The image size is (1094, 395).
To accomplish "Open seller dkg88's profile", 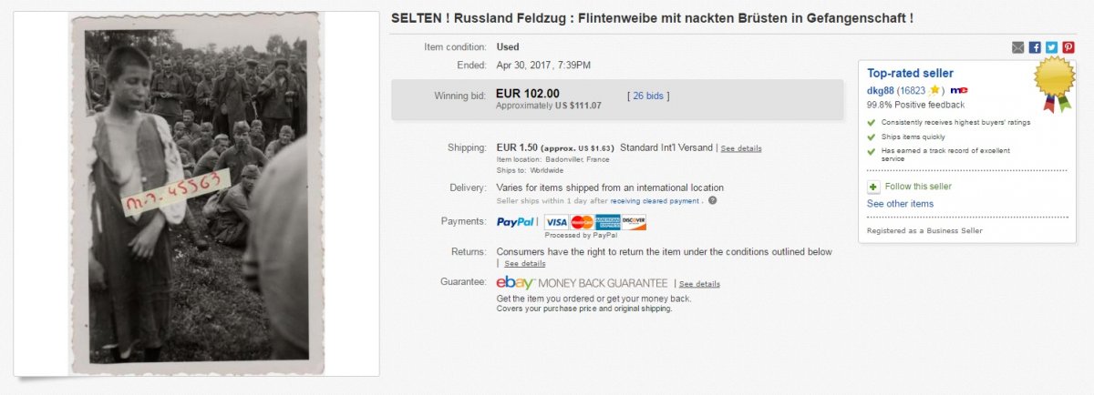I will coord(881,90).
